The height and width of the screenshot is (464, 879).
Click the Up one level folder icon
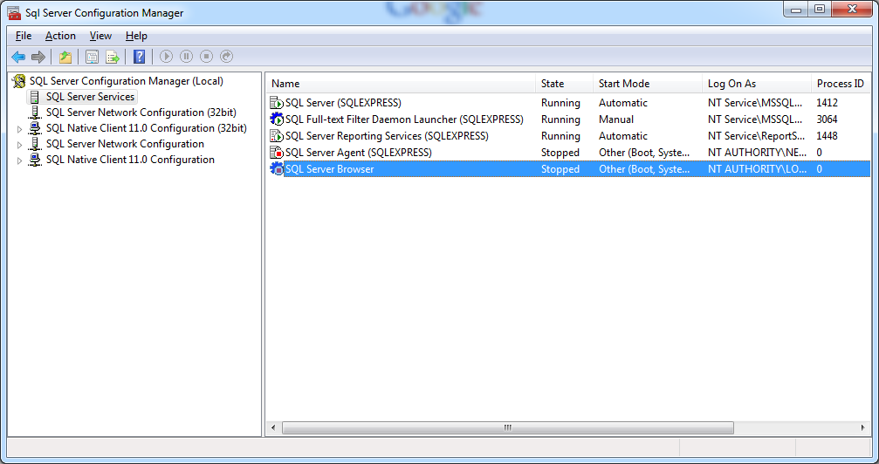pyautogui.click(x=65, y=57)
